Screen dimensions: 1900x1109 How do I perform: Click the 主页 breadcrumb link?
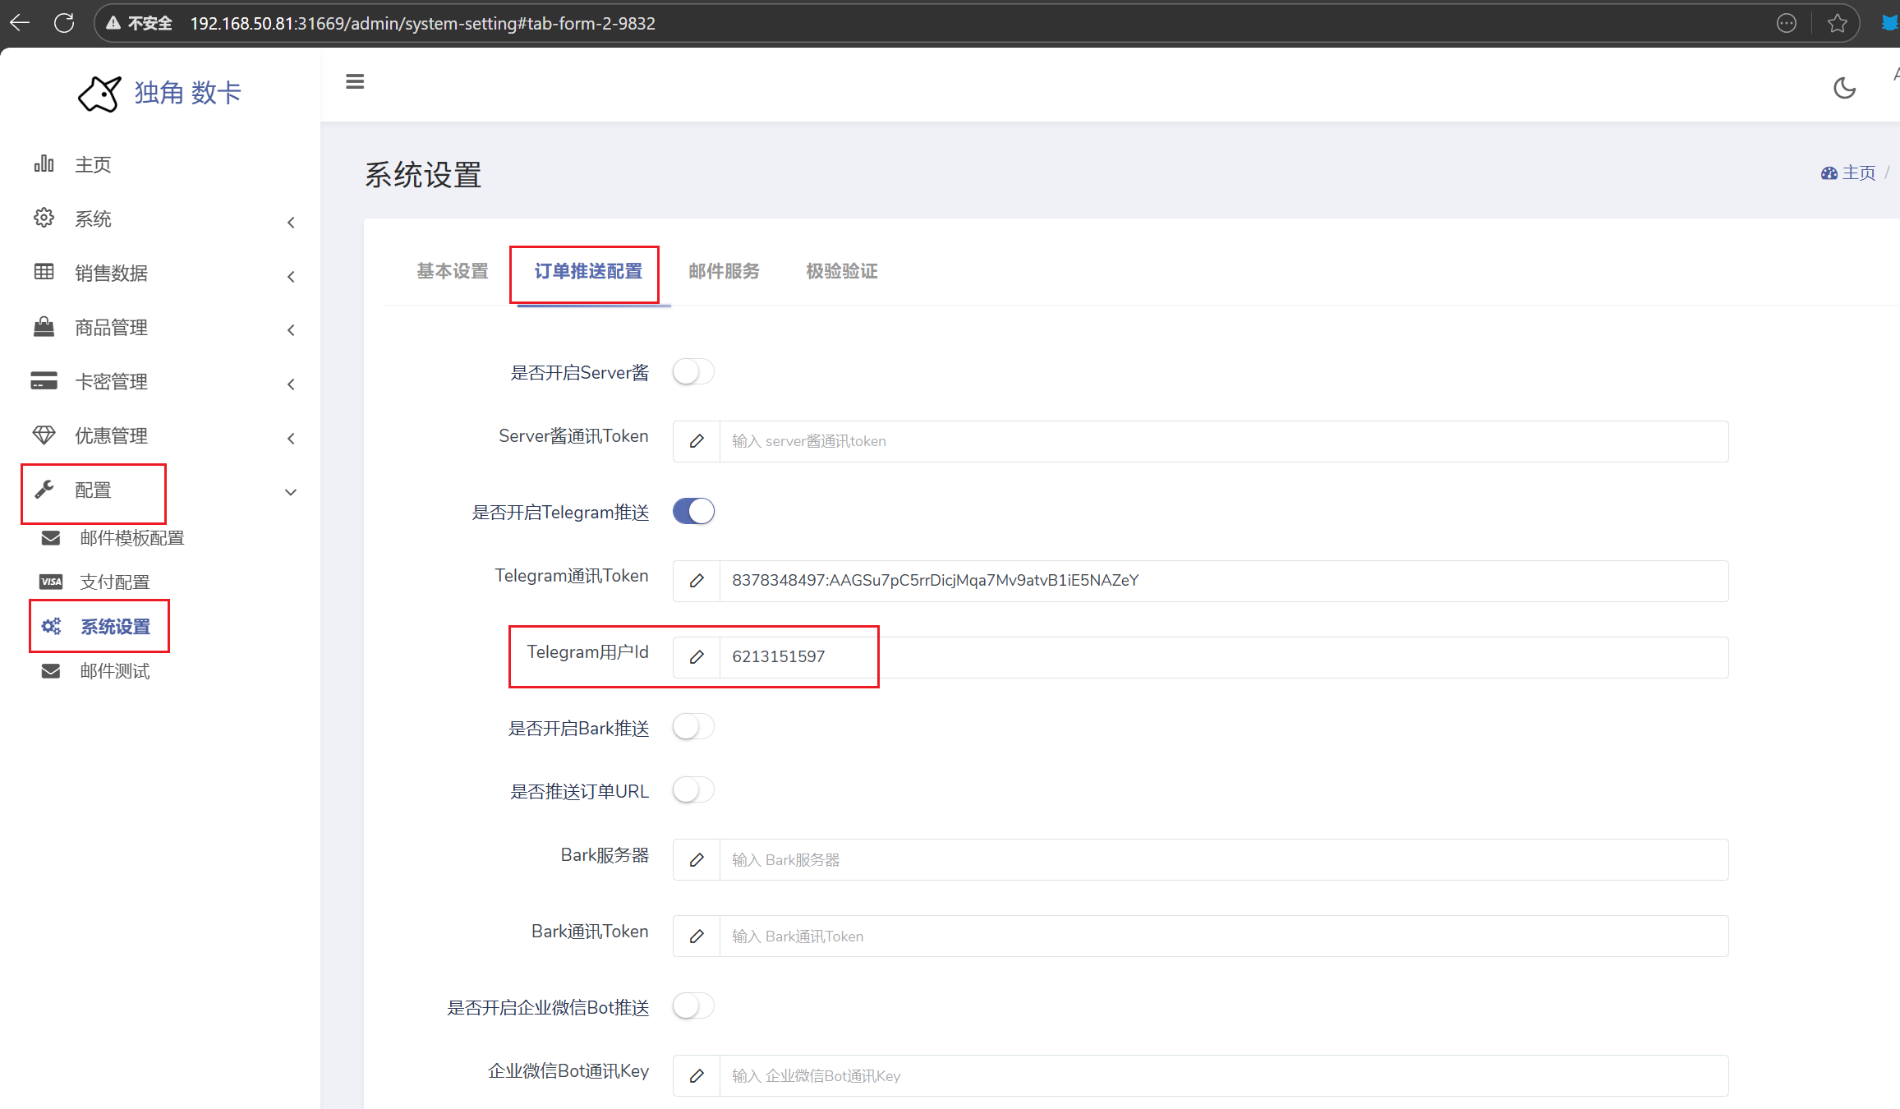[x=1858, y=173]
